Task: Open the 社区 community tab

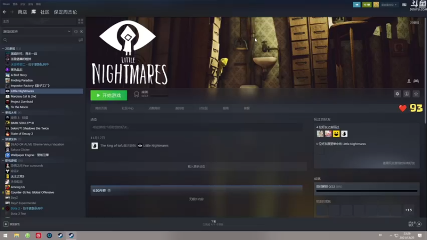Action: point(45,12)
